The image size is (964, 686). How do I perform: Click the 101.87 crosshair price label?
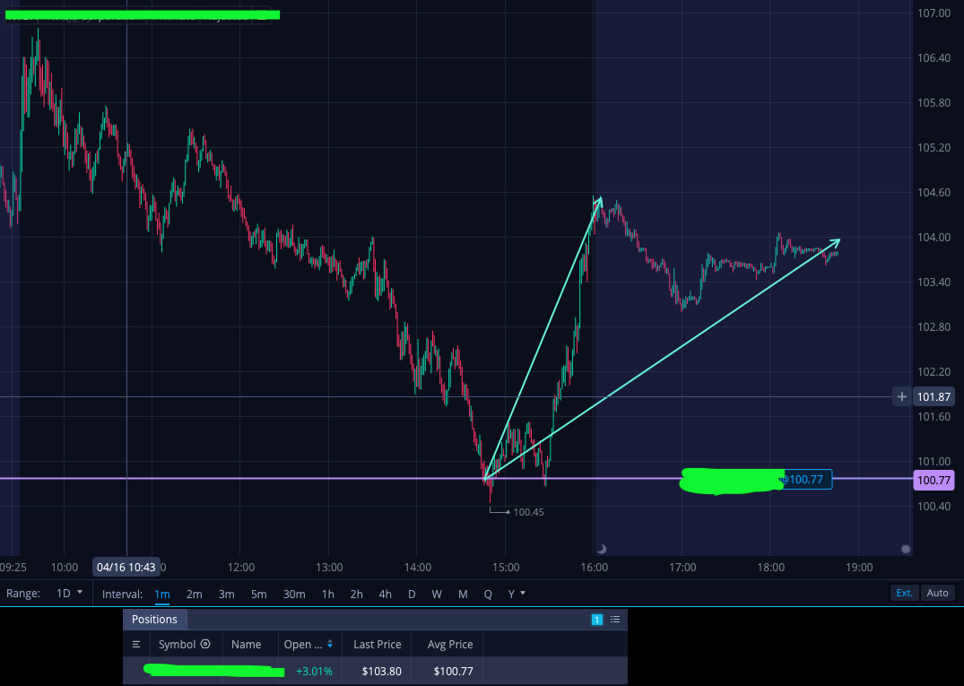(934, 397)
